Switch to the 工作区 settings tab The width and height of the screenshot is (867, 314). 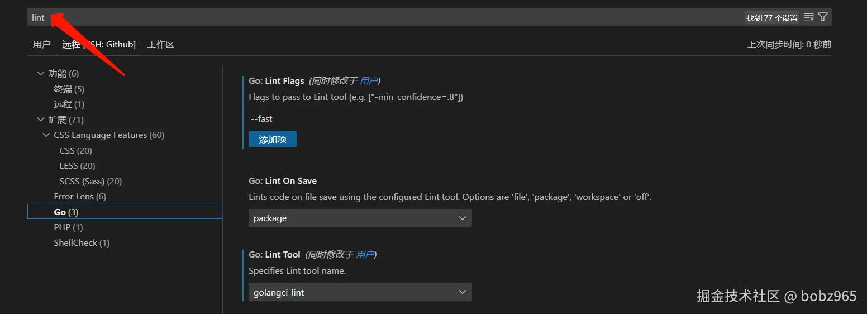point(161,44)
